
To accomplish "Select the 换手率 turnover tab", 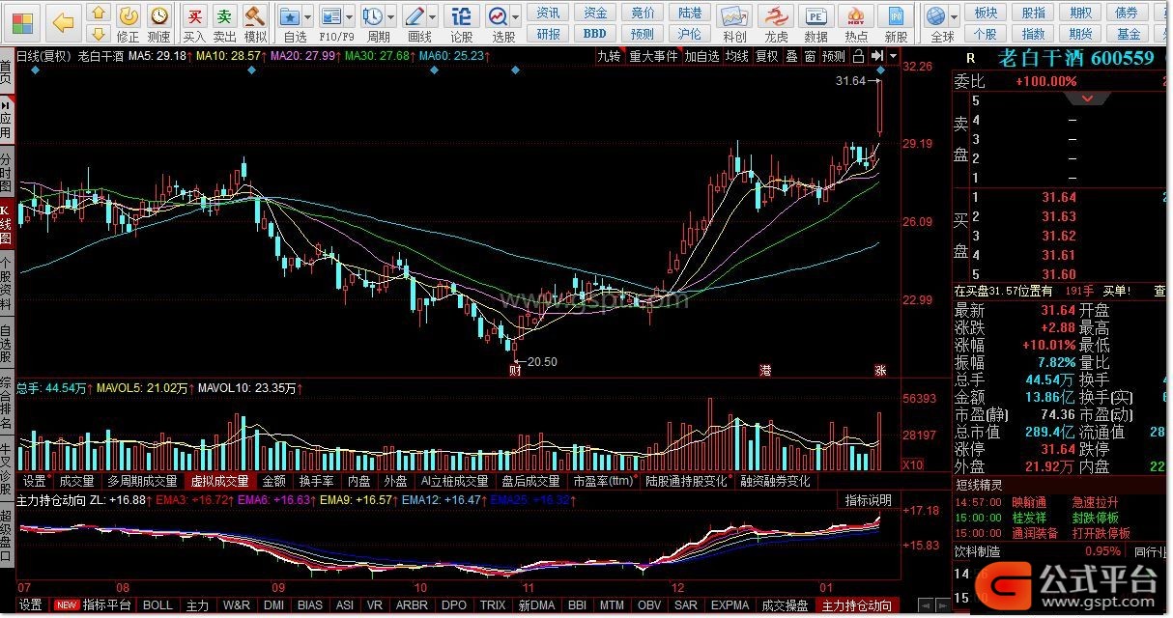I will 316,481.
